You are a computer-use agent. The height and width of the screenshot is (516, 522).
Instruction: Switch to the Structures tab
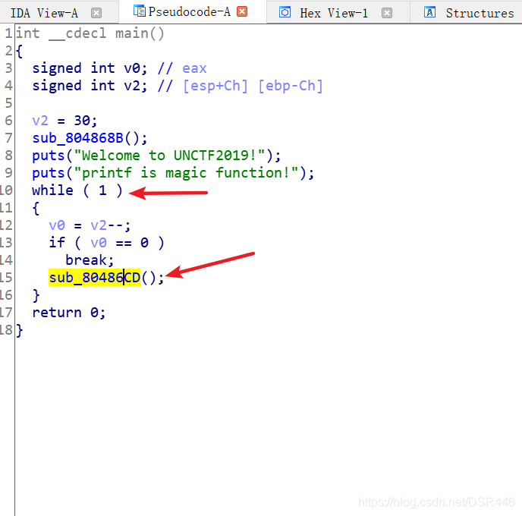click(x=480, y=13)
